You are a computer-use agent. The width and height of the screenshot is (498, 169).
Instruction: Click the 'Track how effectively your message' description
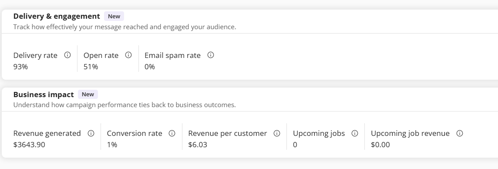pos(125,27)
